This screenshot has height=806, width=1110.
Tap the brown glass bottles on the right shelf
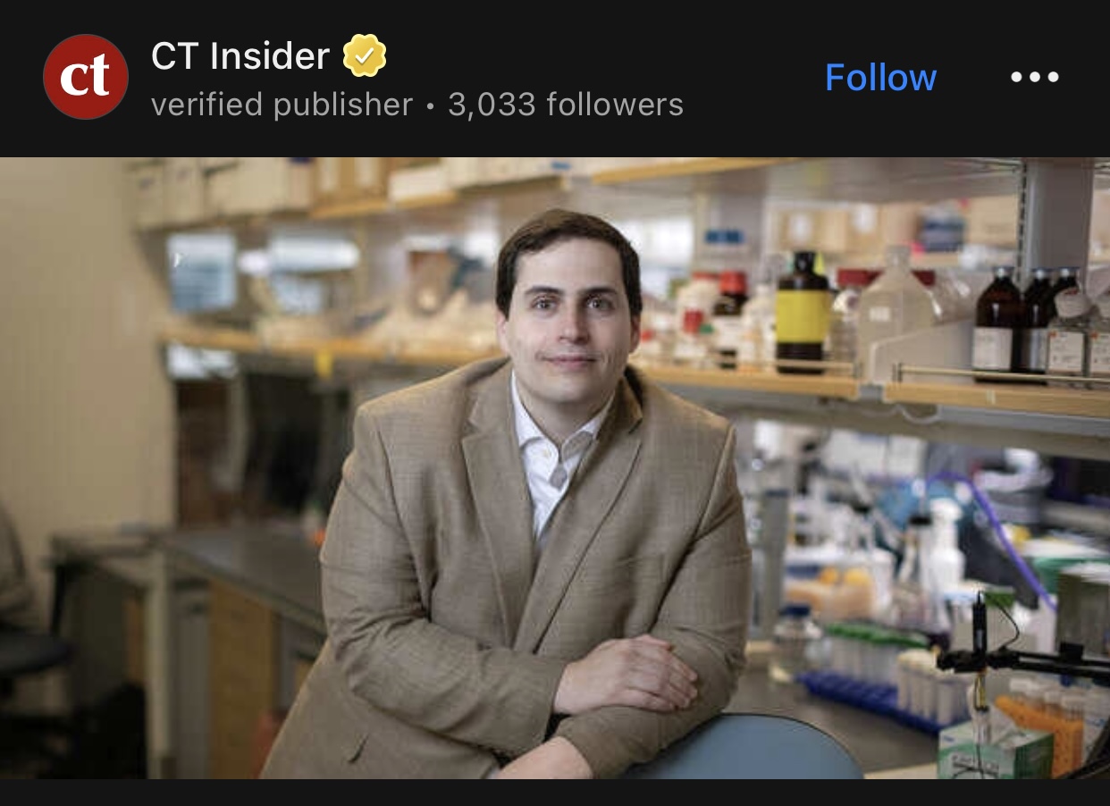[x=1028, y=323]
